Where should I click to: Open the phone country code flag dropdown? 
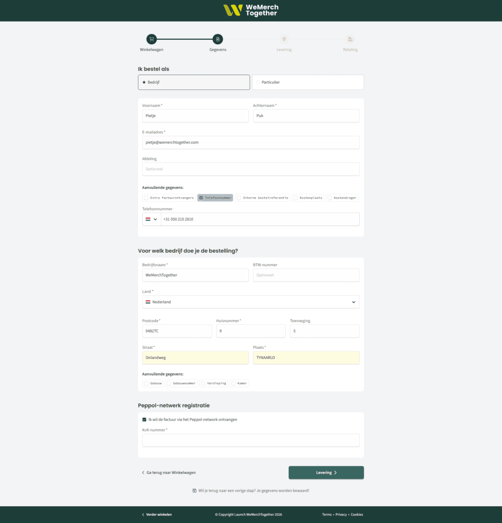pos(151,219)
